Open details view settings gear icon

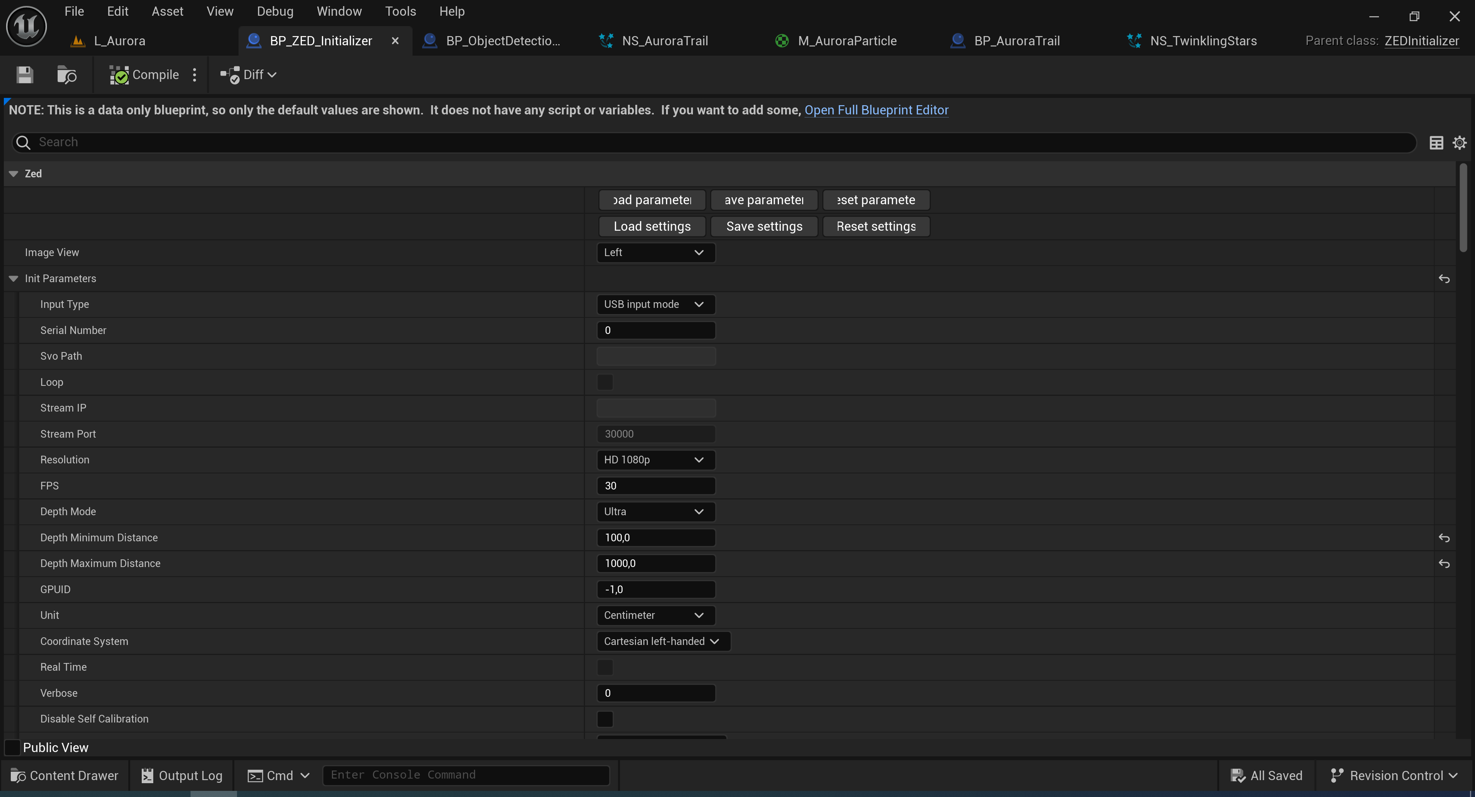click(1460, 142)
